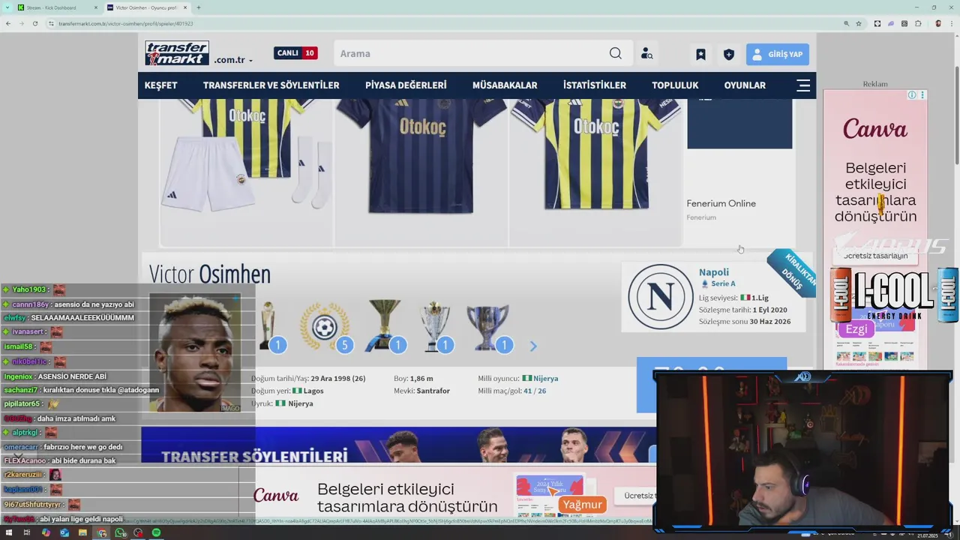Click the wide silver bowl trophy icon
Screen dimensions: 960x540
pyautogui.click(x=488, y=327)
